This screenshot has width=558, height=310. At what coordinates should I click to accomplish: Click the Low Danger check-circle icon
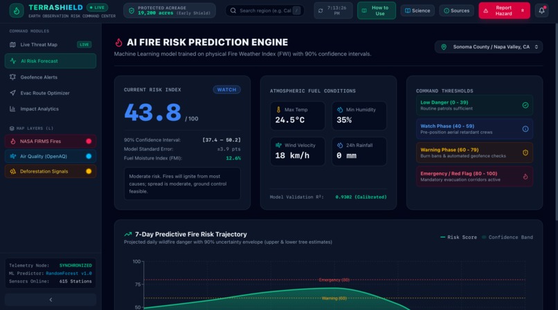tap(525, 105)
